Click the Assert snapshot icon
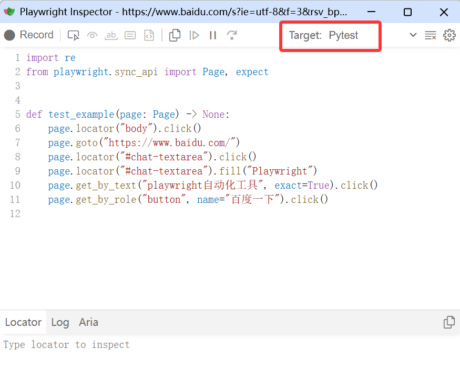Image resolution: width=460 pixels, height=369 pixels. click(x=149, y=36)
